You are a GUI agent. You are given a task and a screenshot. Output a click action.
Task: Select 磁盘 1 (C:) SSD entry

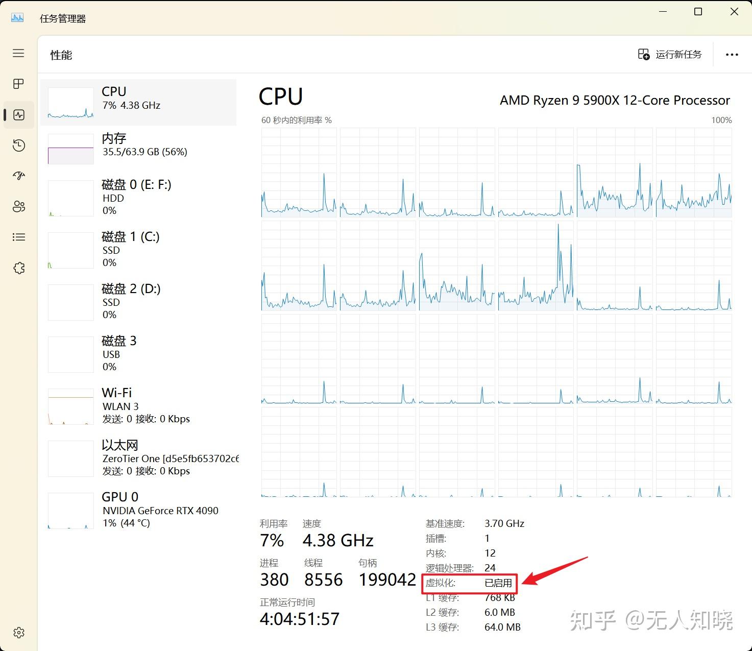coord(138,249)
